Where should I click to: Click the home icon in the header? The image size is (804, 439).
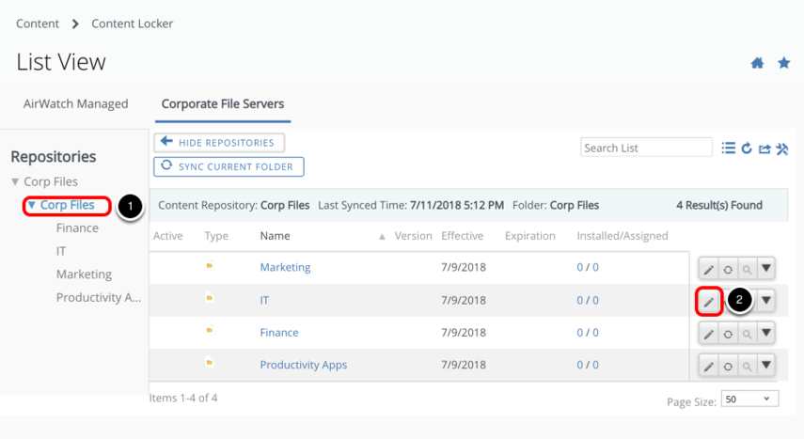point(757,63)
